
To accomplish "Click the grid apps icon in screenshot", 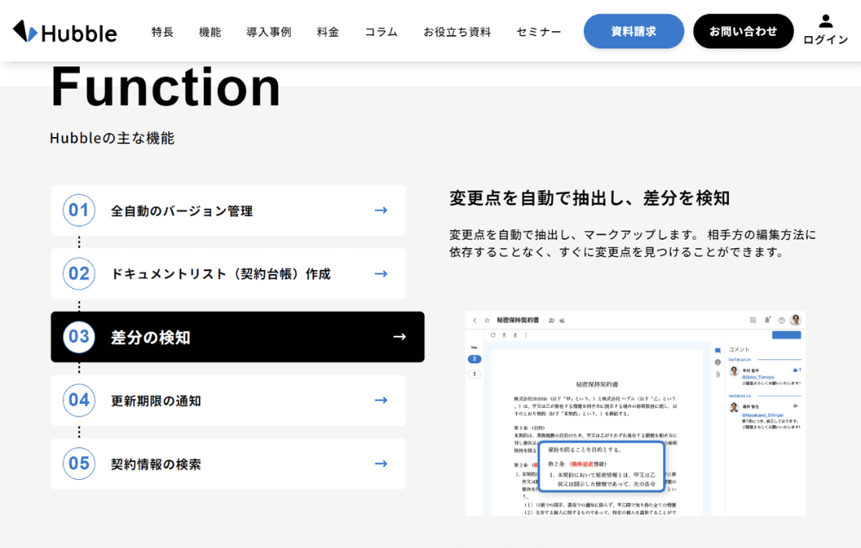I will tap(753, 320).
